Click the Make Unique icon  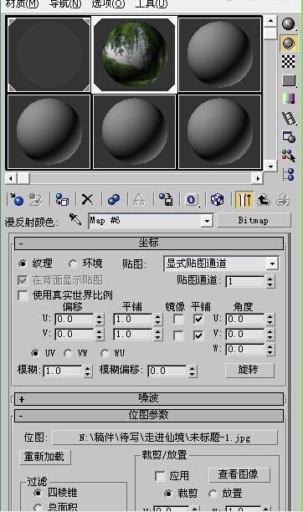pyautogui.click(x=140, y=199)
